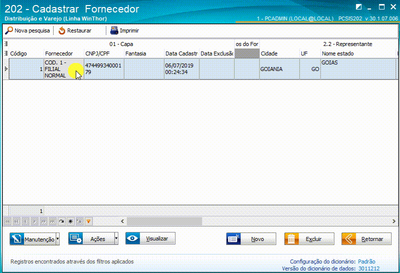The image size is (400, 273).
Task: Select the 2.2 - Representante band header
Action: point(347,44)
